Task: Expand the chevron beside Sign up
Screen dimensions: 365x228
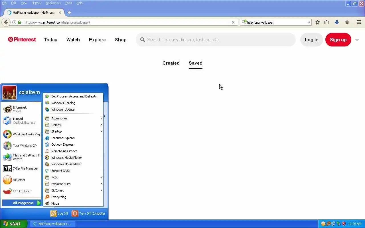Action: click(x=357, y=40)
